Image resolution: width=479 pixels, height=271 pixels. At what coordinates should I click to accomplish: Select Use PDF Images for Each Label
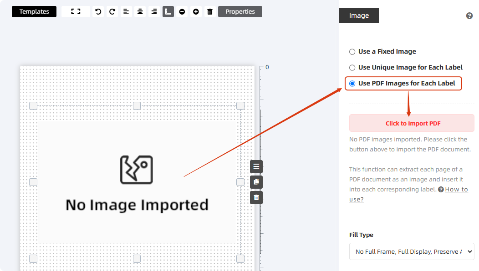pos(352,84)
